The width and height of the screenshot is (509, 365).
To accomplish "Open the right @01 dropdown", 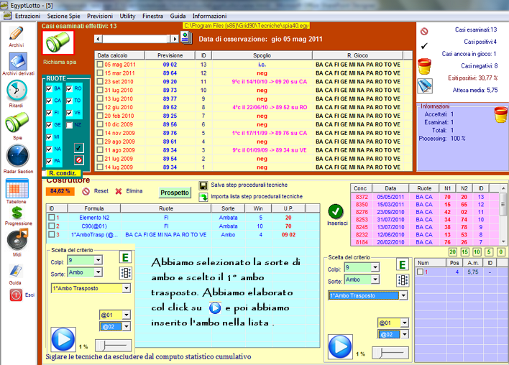I will point(405,323).
